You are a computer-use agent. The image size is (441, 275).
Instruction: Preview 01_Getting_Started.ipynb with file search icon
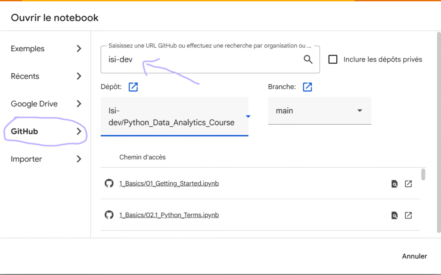394,184
